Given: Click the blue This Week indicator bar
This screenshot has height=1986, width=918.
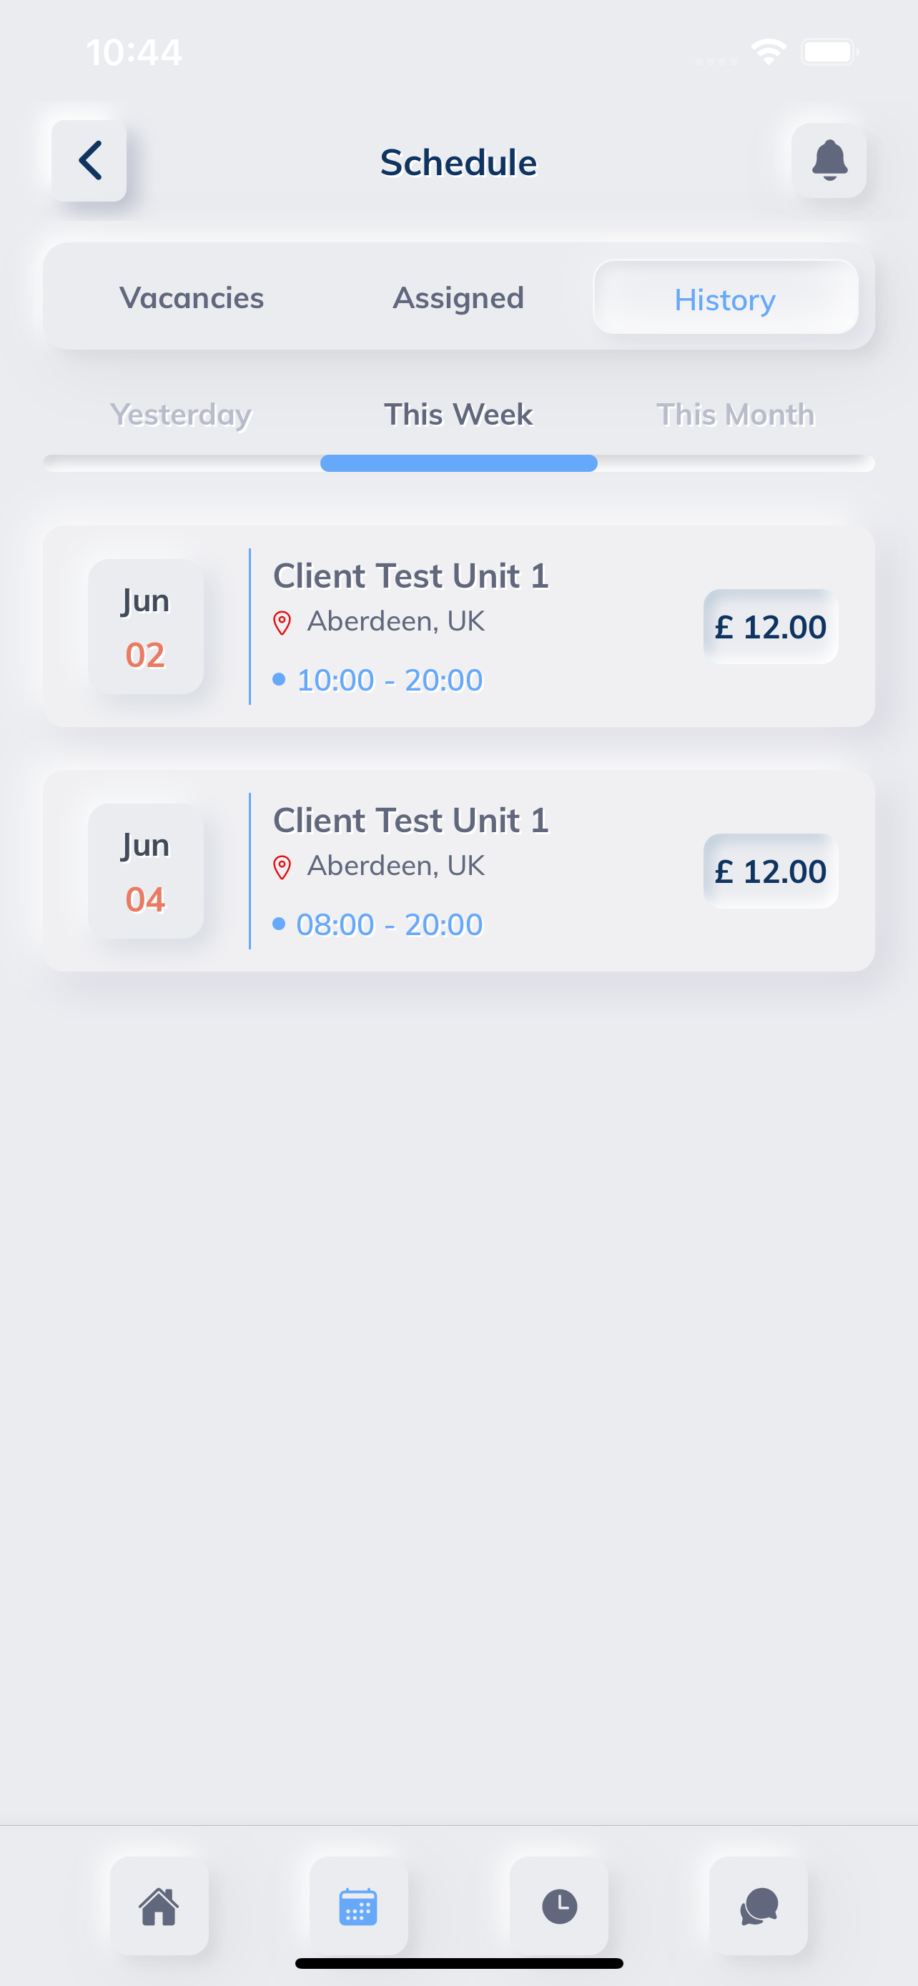Looking at the screenshot, I should tap(458, 463).
